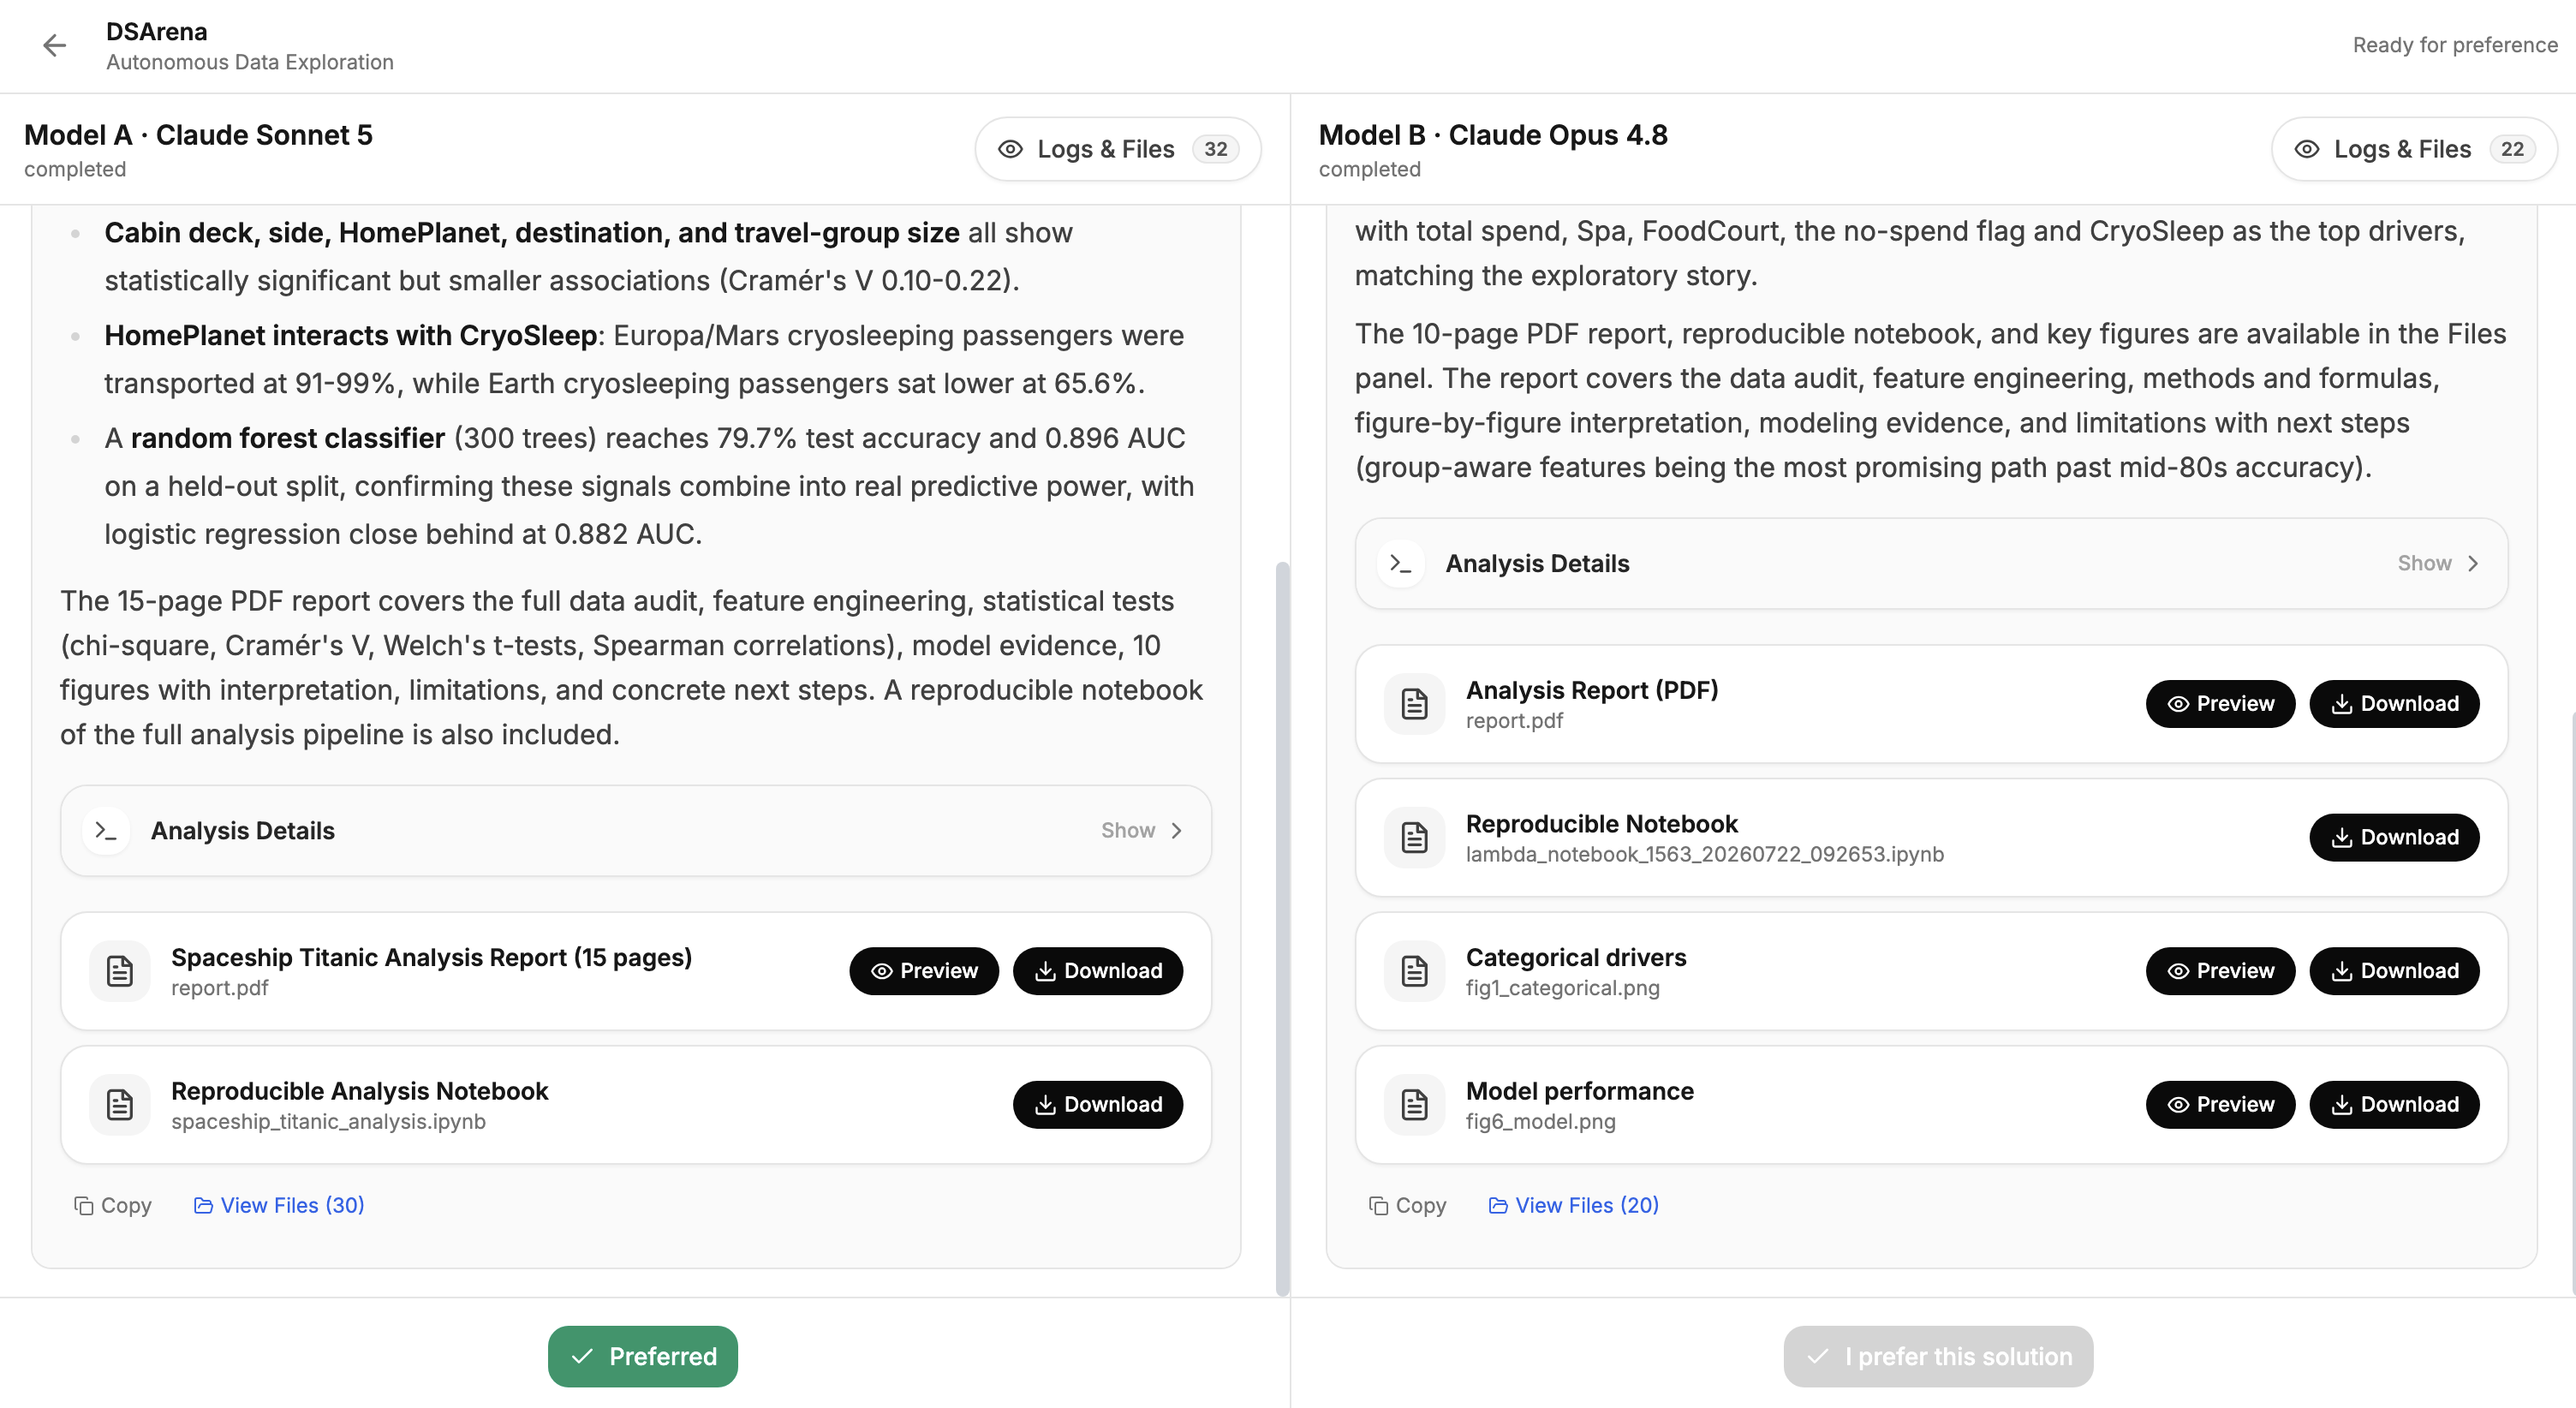2576x1408 pixels.
Task: Open Model B Logs & Files panel
Action: [x=2413, y=149]
